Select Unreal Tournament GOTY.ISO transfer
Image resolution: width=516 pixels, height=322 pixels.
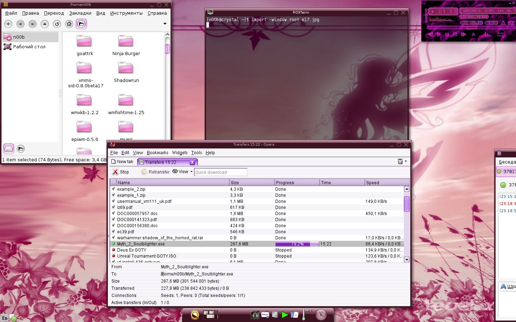pyautogui.click(x=257, y=256)
